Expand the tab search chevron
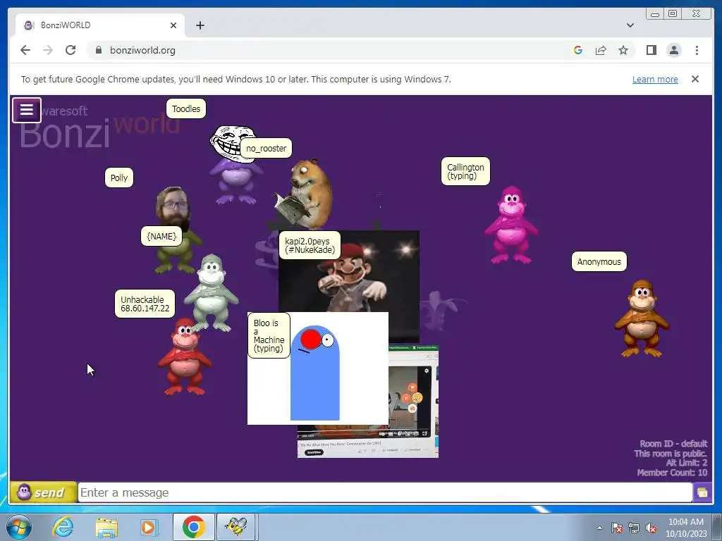 tap(630, 25)
